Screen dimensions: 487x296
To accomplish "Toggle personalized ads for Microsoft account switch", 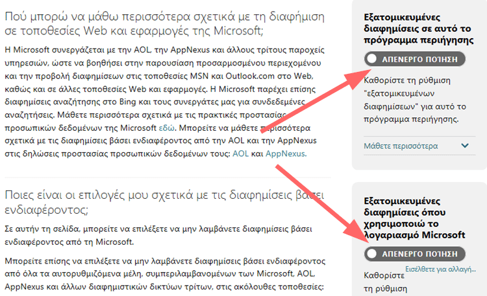I will click(x=415, y=254).
